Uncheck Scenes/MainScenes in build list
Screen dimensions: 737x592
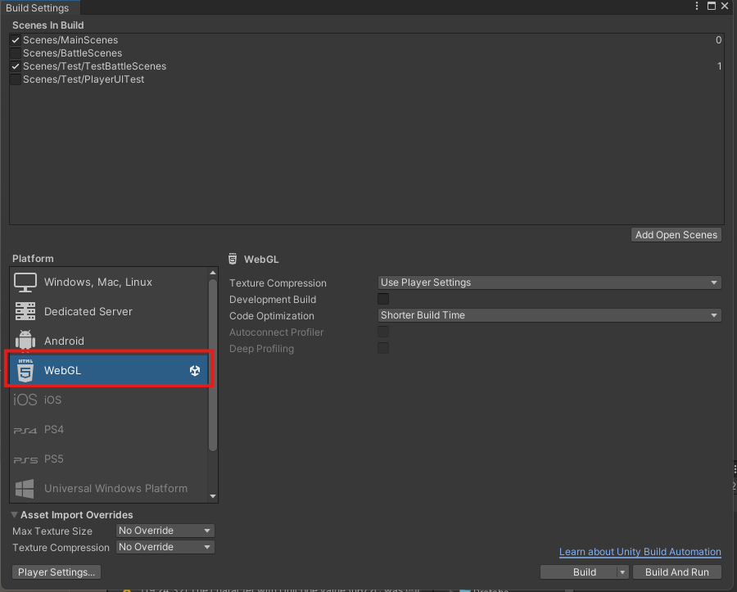(x=16, y=40)
